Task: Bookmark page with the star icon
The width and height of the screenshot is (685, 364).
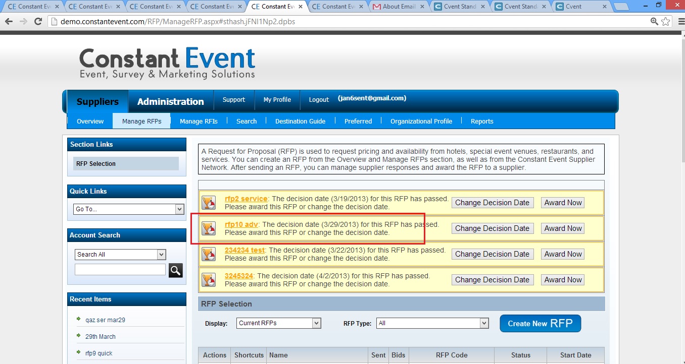Action: pyautogui.click(x=666, y=22)
